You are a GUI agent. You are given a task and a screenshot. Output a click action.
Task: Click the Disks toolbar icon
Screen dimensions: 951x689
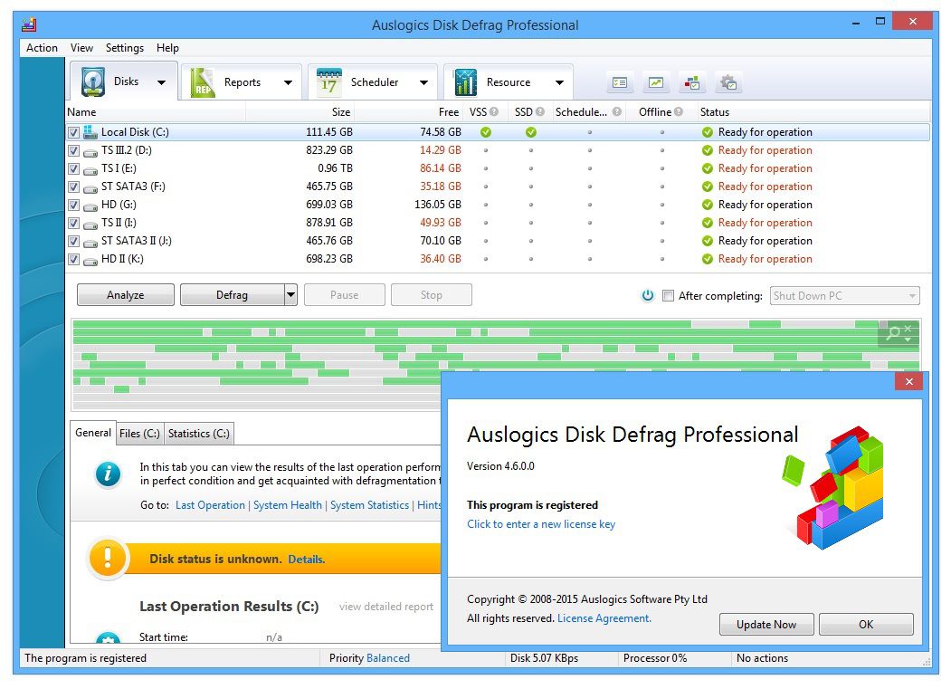(93, 82)
